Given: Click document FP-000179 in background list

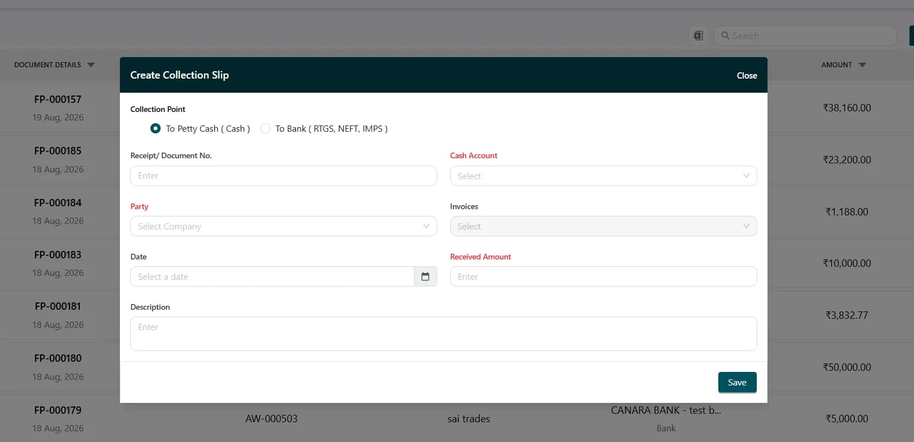Looking at the screenshot, I should click(x=58, y=410).
